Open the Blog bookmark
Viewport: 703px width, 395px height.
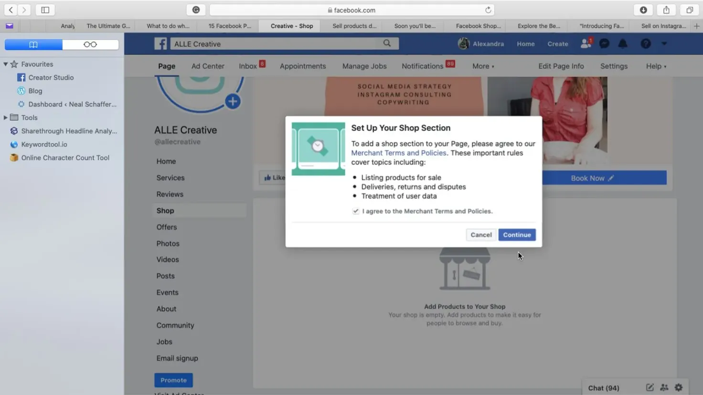[x=30, y=91]
